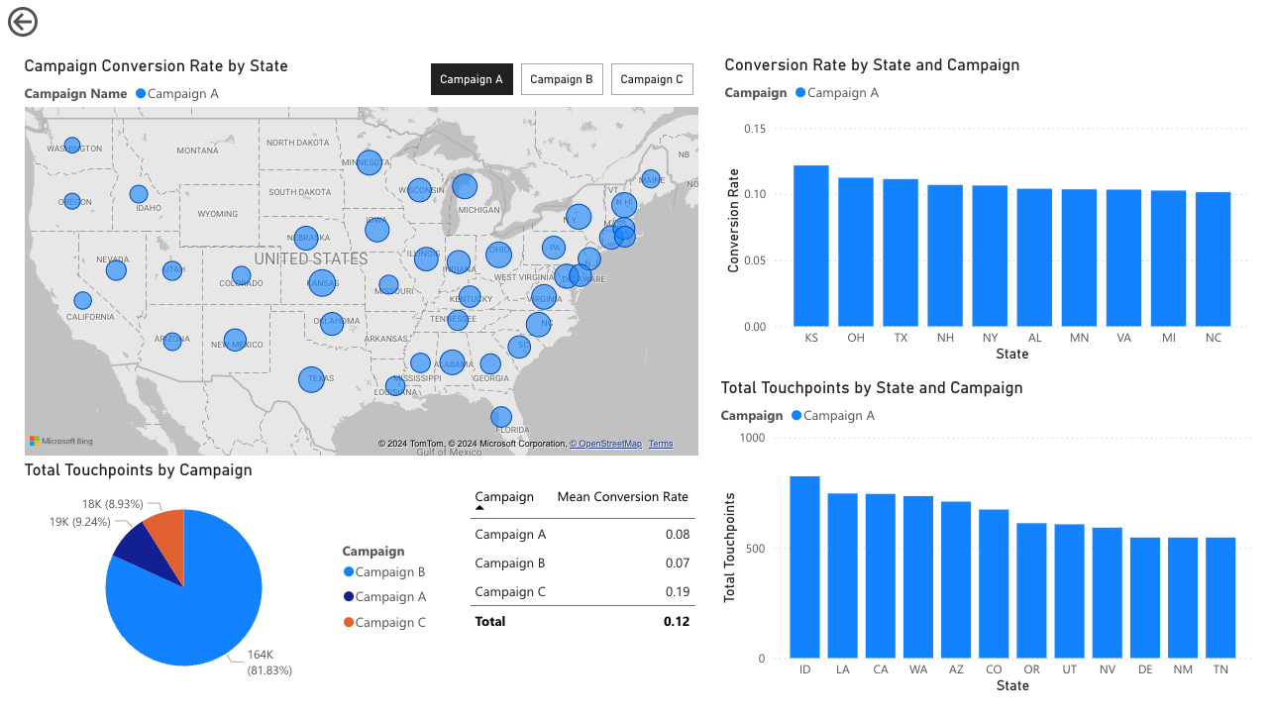This screenshot has height=717, width=1273.
Task: Click the Minnesota bubble on the map
Action: click(x=369, y=162)
